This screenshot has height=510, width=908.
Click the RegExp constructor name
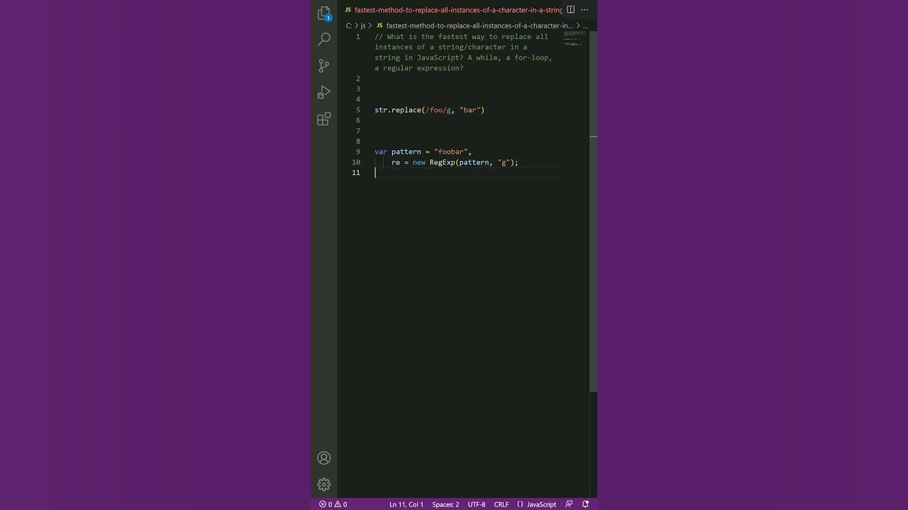pos(442,162)
